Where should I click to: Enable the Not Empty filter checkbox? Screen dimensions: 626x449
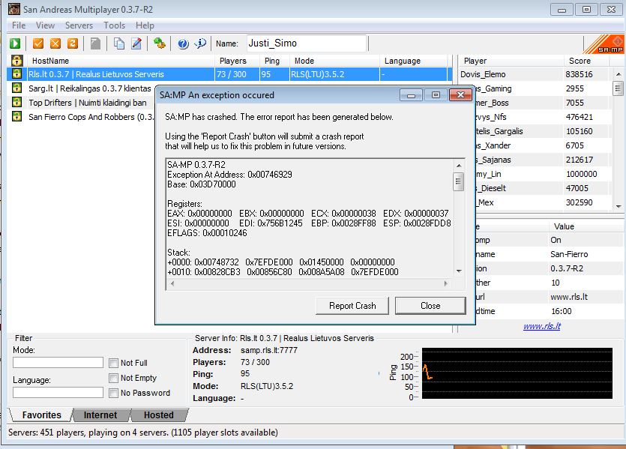coord(114,378)
